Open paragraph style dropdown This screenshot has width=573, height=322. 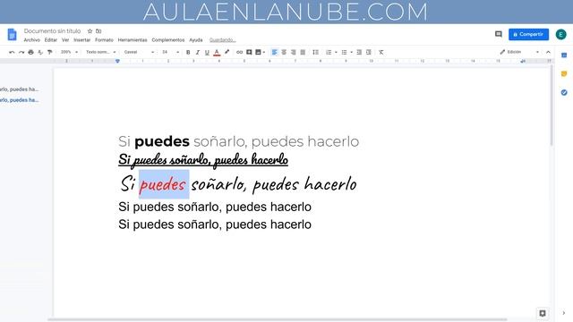point(101,52)
